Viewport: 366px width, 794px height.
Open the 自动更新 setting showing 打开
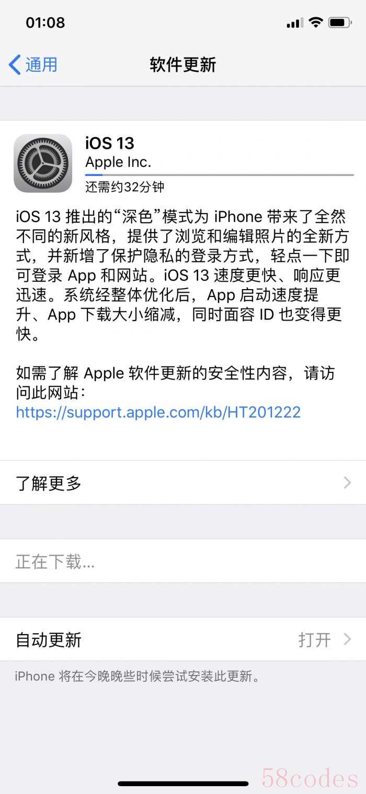(183, 639)
